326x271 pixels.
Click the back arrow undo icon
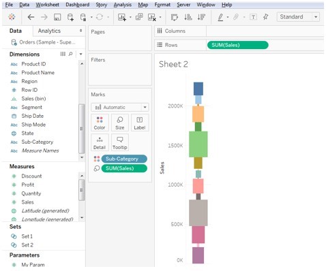coord(31,17)
